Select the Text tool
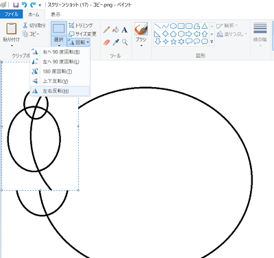 click(125, 30)
